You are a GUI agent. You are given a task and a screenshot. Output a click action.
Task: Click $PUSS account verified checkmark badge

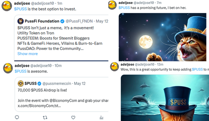[x=39, y=84]
